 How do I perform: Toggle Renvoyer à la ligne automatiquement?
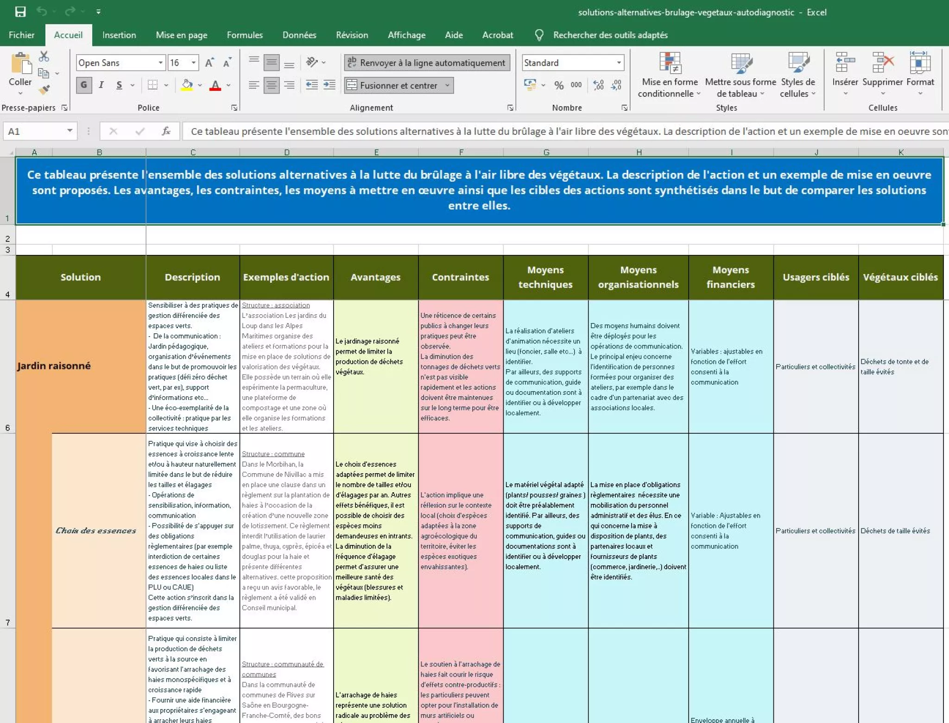(427, 63)
